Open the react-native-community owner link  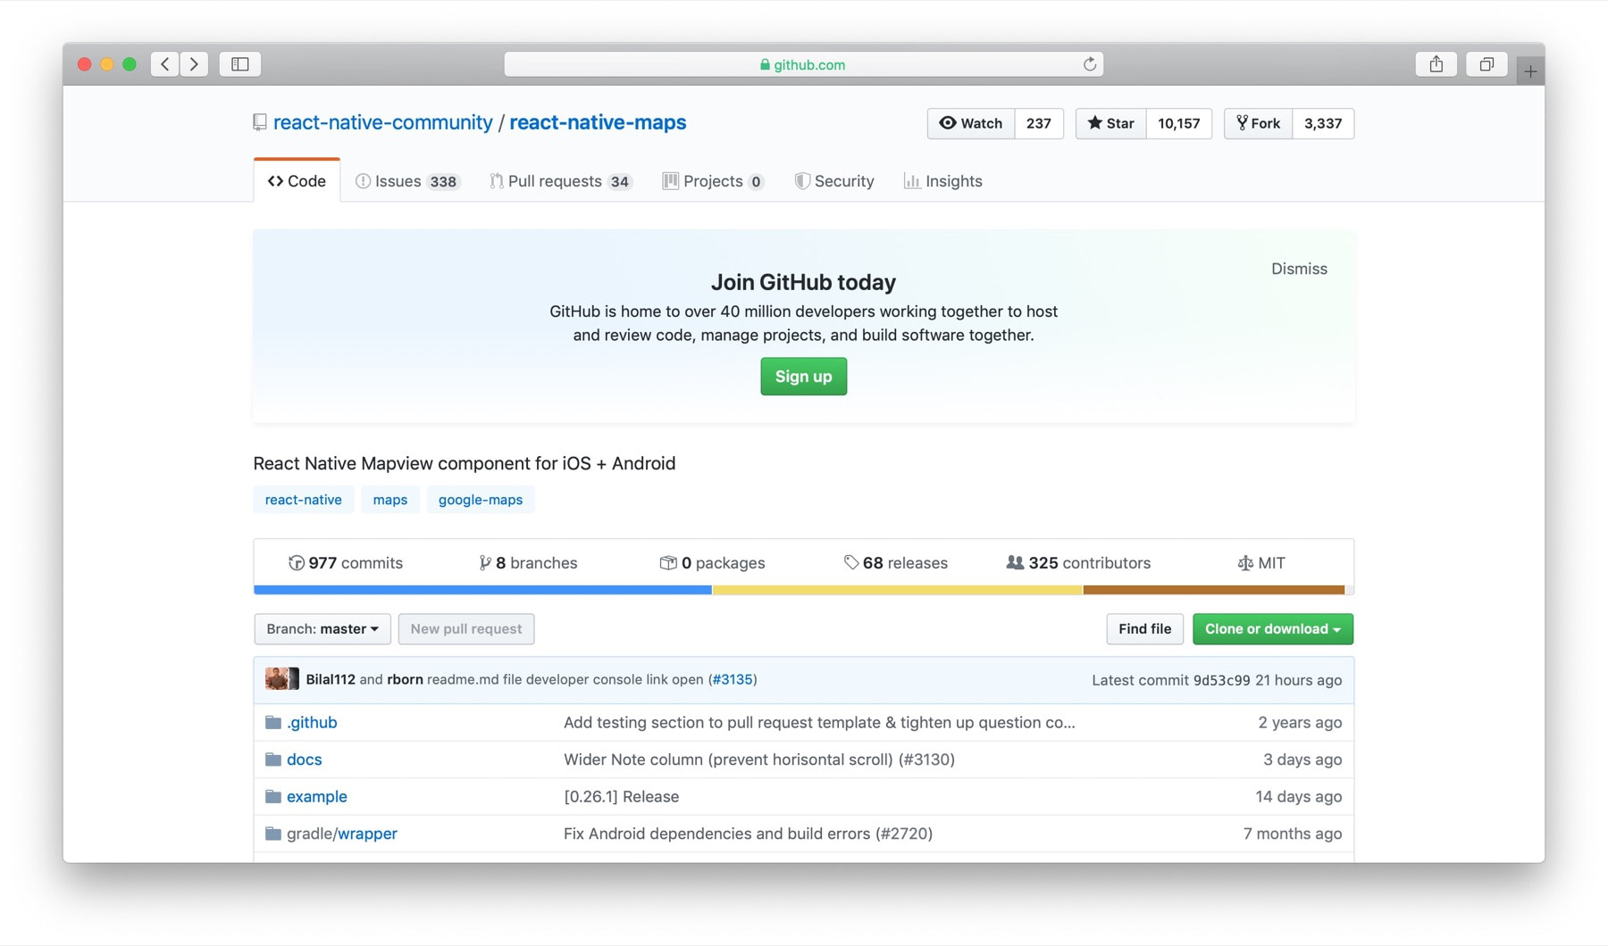382,122
